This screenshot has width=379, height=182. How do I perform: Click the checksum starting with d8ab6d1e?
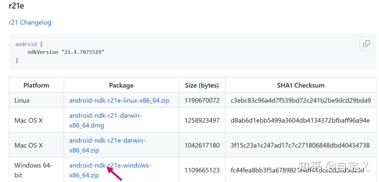[300, 120]
